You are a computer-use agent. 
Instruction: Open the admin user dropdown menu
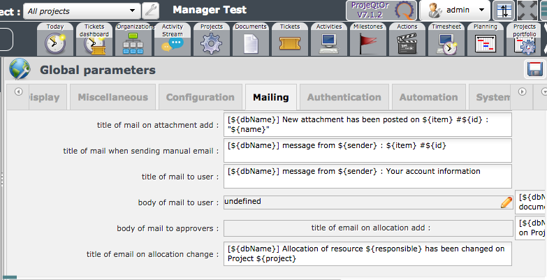455,10
